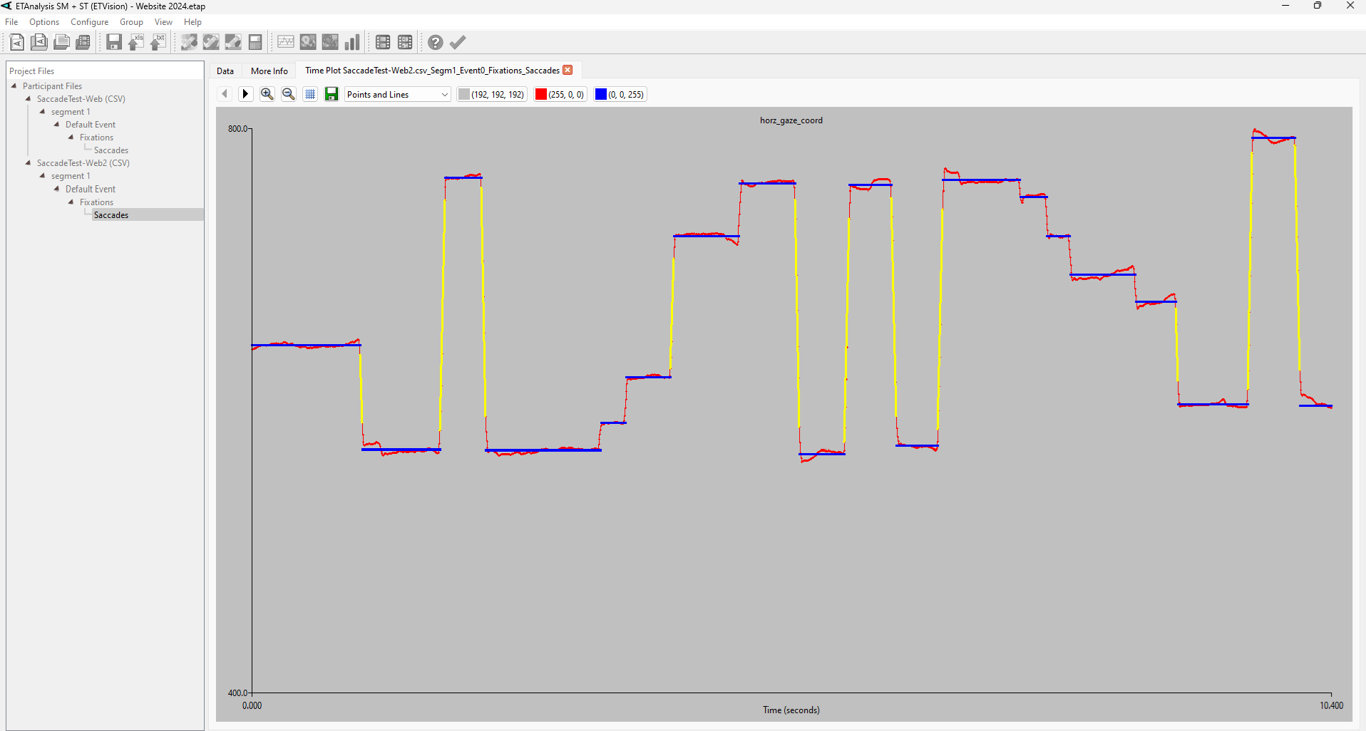
Task: Click the checkered pencil edit icon
Action: (189, 42)
